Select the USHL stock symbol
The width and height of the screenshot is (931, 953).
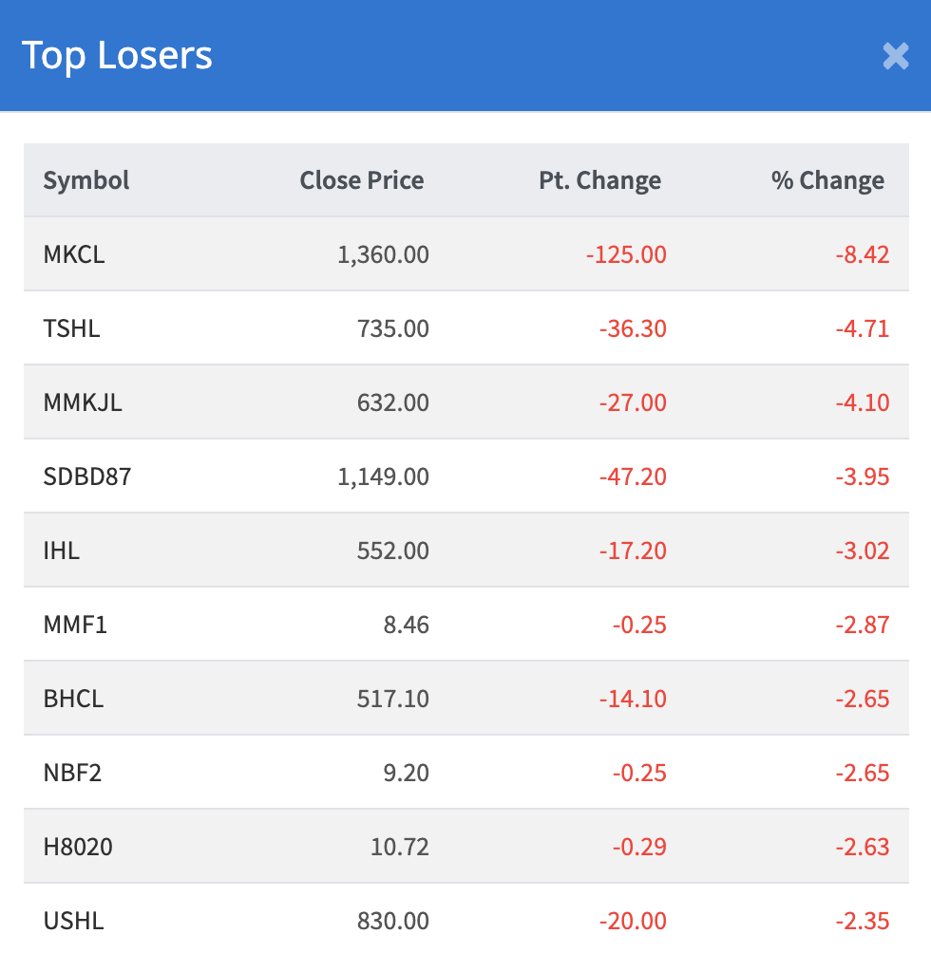tap(73, 921)
